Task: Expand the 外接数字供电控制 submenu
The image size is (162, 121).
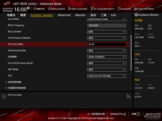Action: (x=17, y=88)
